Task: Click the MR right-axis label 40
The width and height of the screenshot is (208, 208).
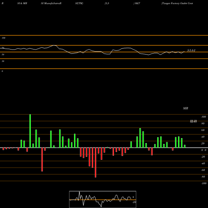Action: [203, 137]
